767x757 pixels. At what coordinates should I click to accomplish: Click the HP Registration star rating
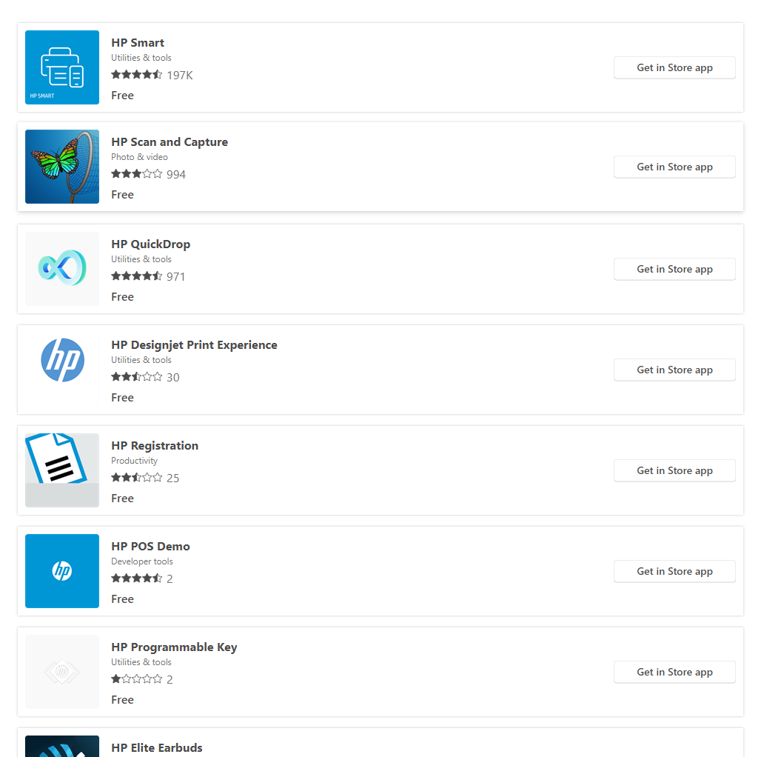pyautogui.click(x=136, y=478)
